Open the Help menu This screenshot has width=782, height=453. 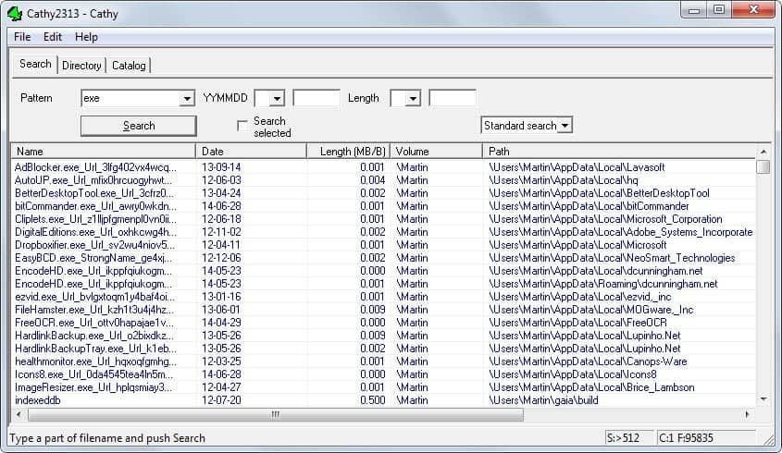(86, 37)
